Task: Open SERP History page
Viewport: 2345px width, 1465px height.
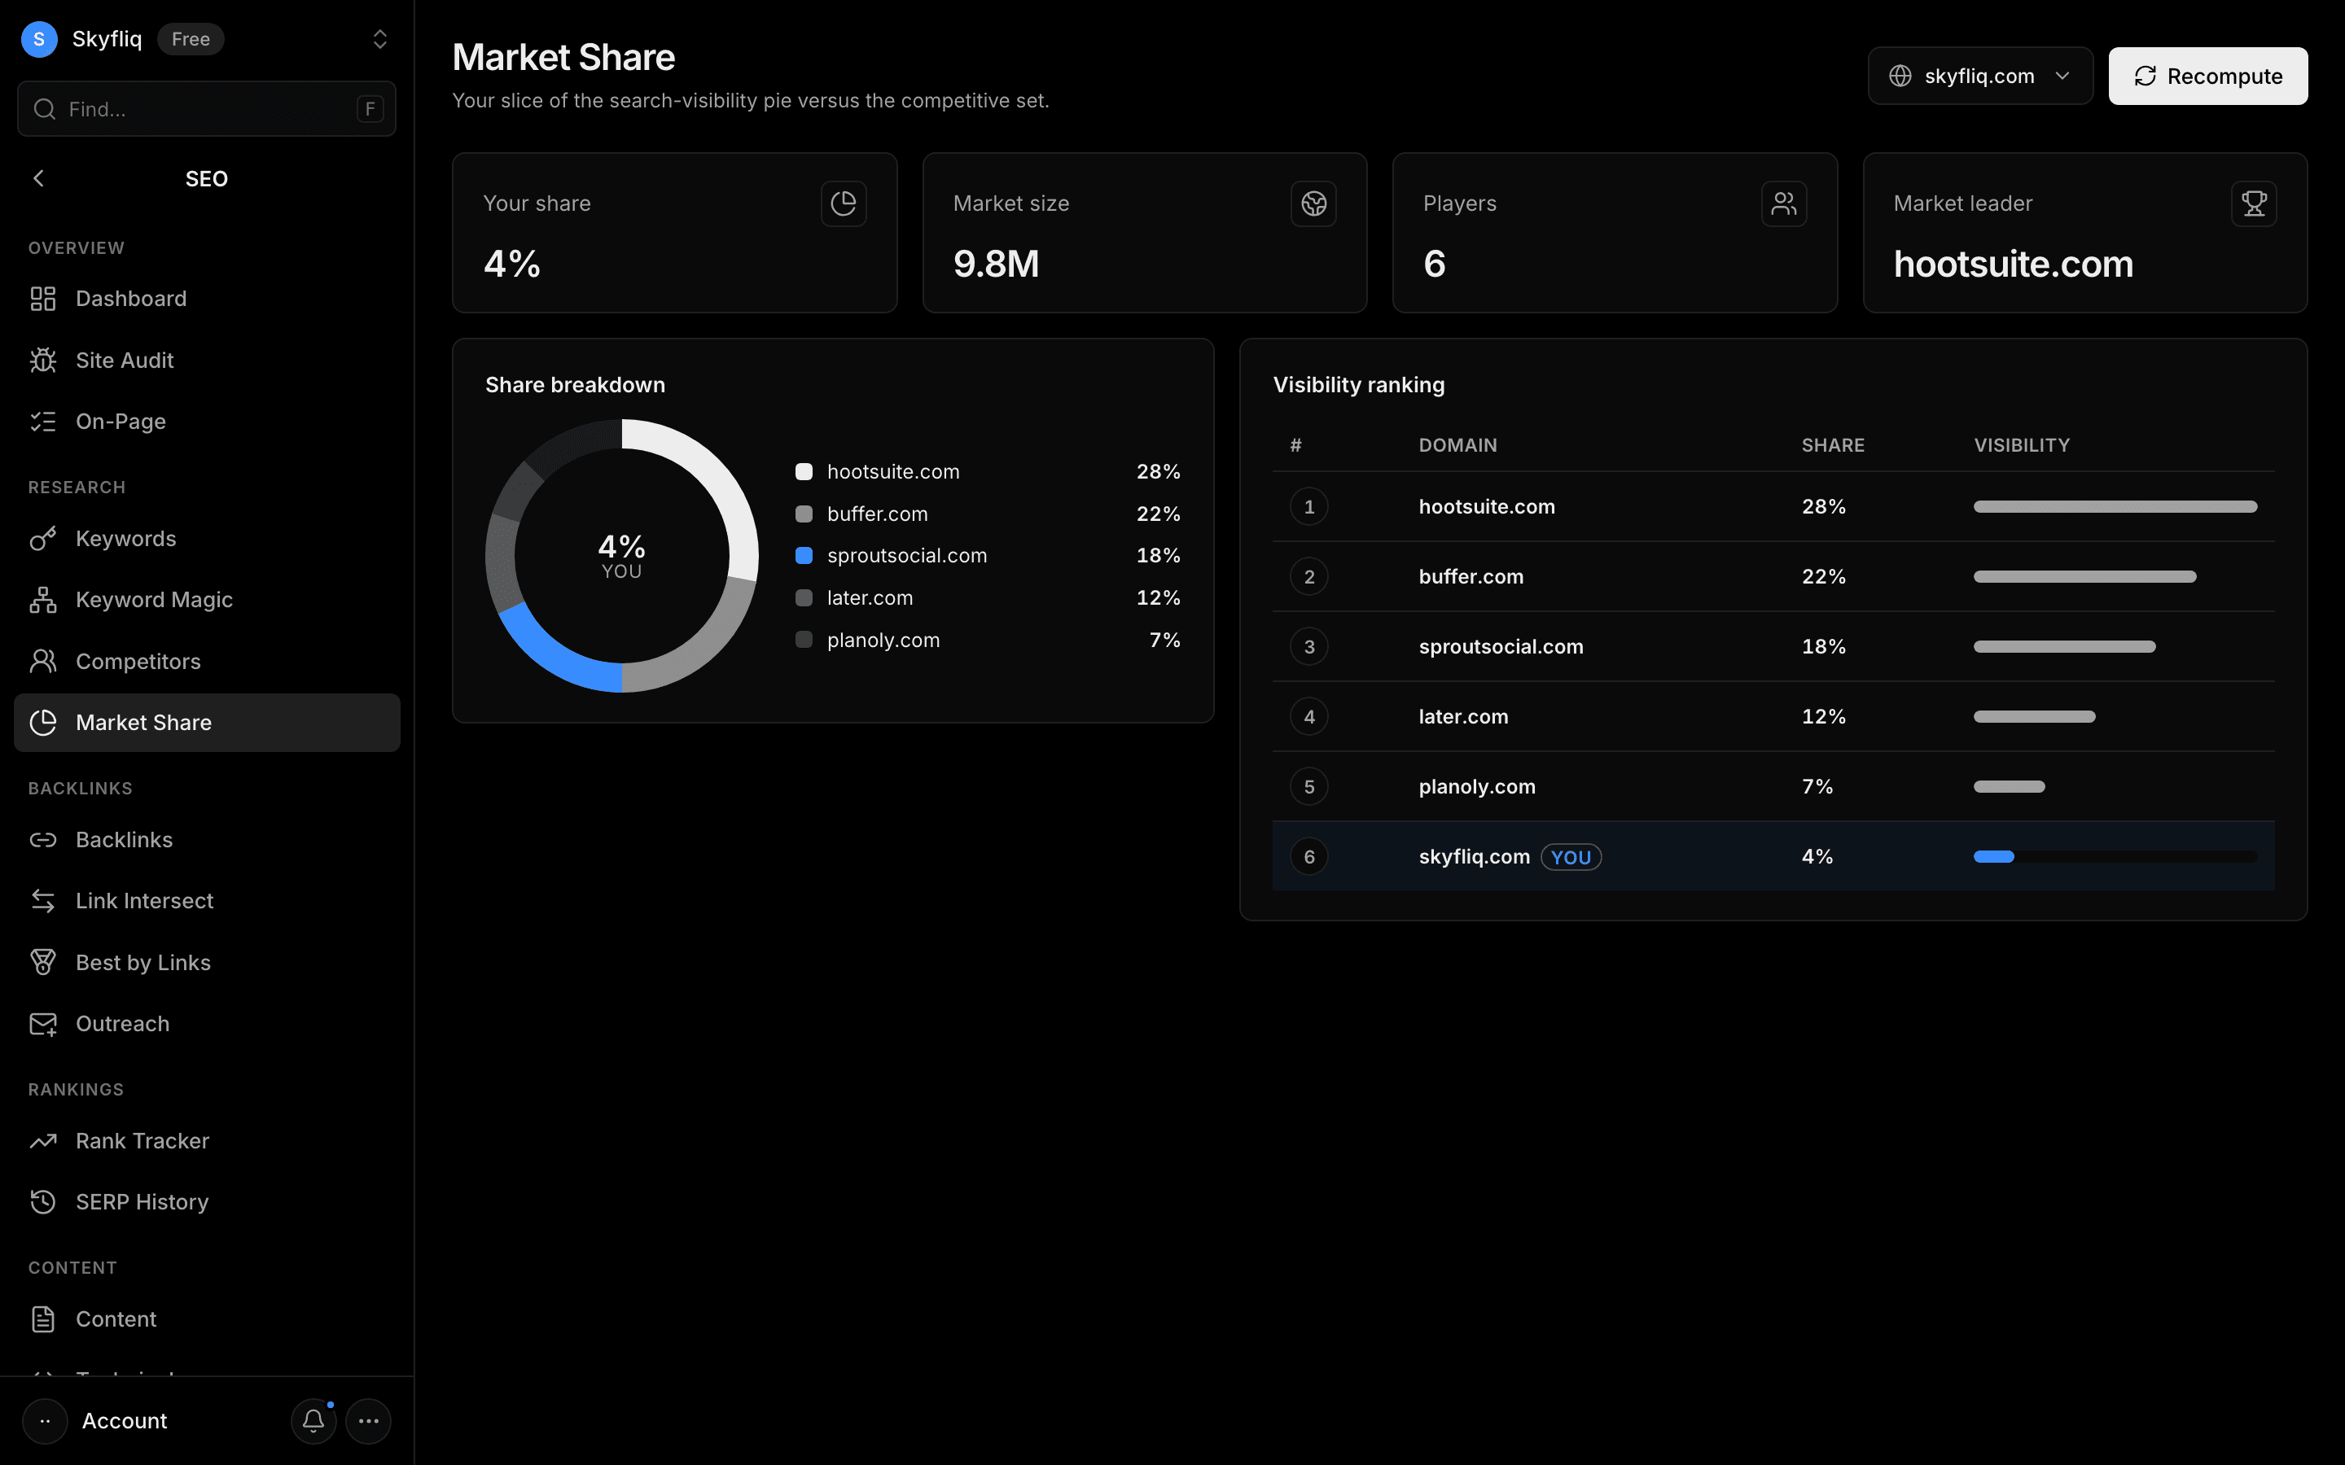Action: [206, 1201]
